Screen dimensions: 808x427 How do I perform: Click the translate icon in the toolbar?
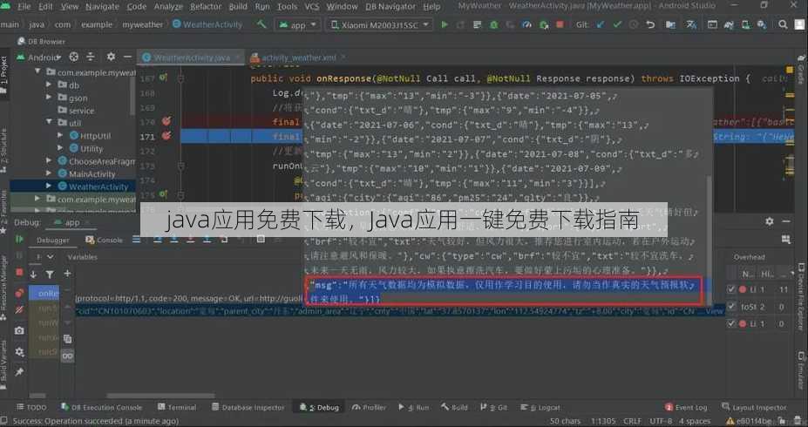click(x=691, y=24)
